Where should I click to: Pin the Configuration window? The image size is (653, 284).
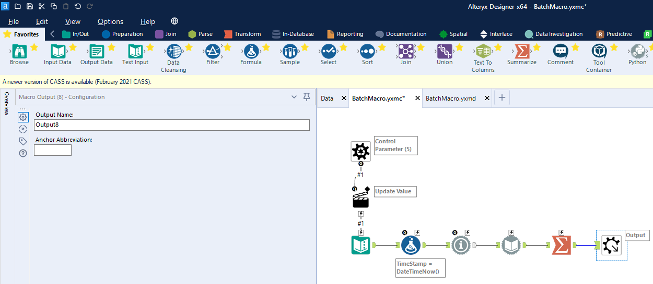(307, 97)
